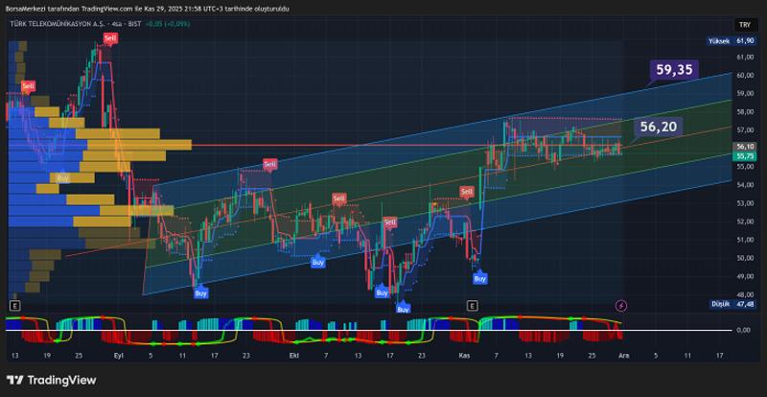
Task: Click the Kas month label on time axis
Action: tap(465, 356)
